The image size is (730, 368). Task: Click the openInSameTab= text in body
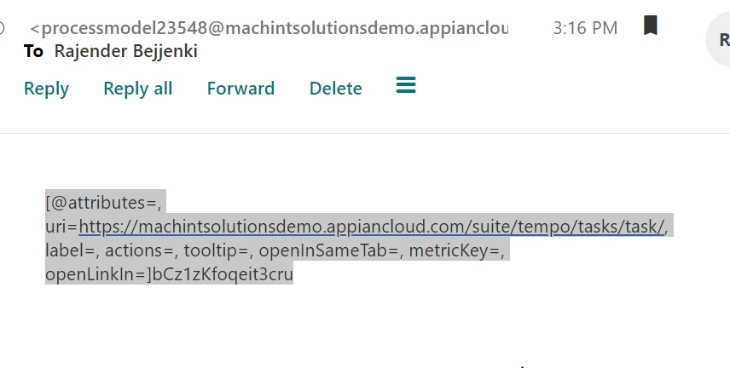(x=332, y=250)
